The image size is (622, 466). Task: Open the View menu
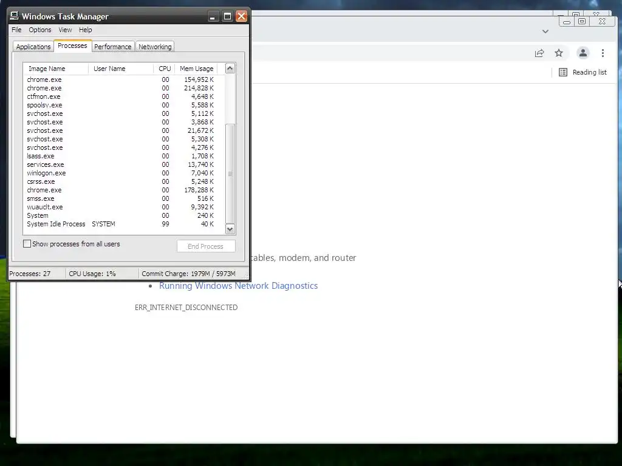(65, 30)
